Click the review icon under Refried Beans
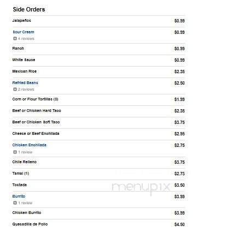This screenshot has height=232, width=239. pyautogui.click(x=15, y=90)
